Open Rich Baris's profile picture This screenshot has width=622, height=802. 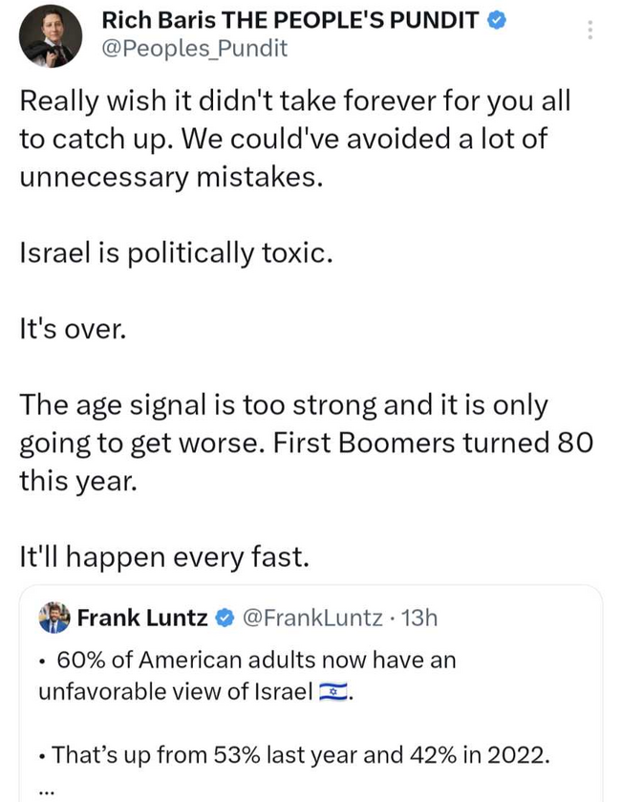51,35
